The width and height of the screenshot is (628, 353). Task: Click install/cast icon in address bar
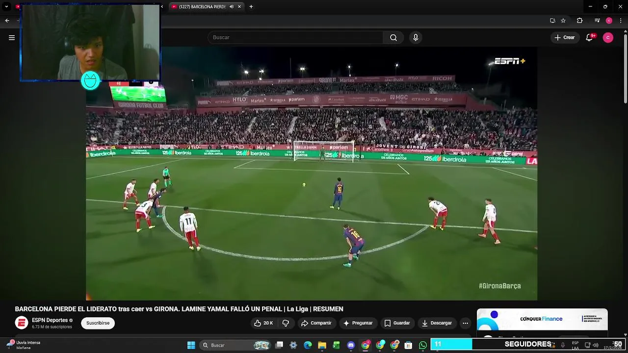pos(552,21)
